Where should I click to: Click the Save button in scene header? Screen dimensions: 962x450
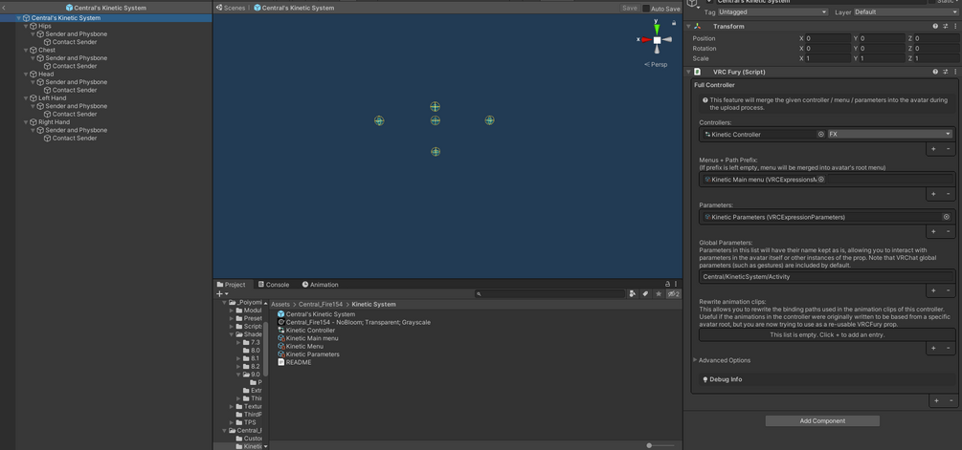coord(630,9)
